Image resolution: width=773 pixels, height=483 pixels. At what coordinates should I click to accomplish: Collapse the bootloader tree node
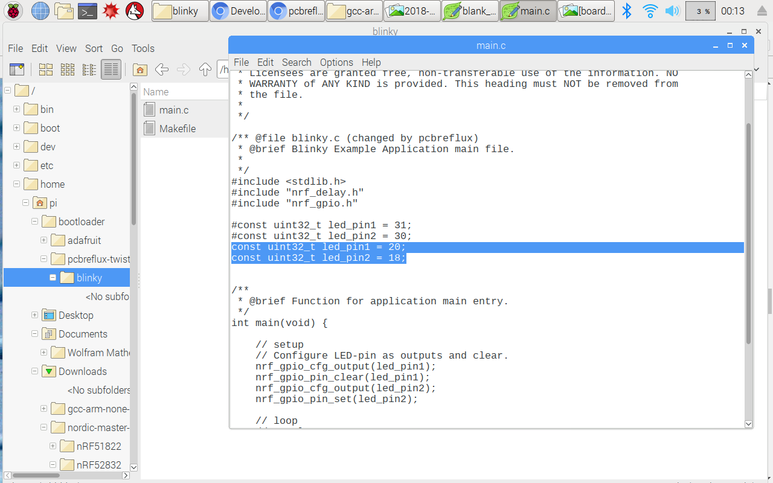coord(35,222)
